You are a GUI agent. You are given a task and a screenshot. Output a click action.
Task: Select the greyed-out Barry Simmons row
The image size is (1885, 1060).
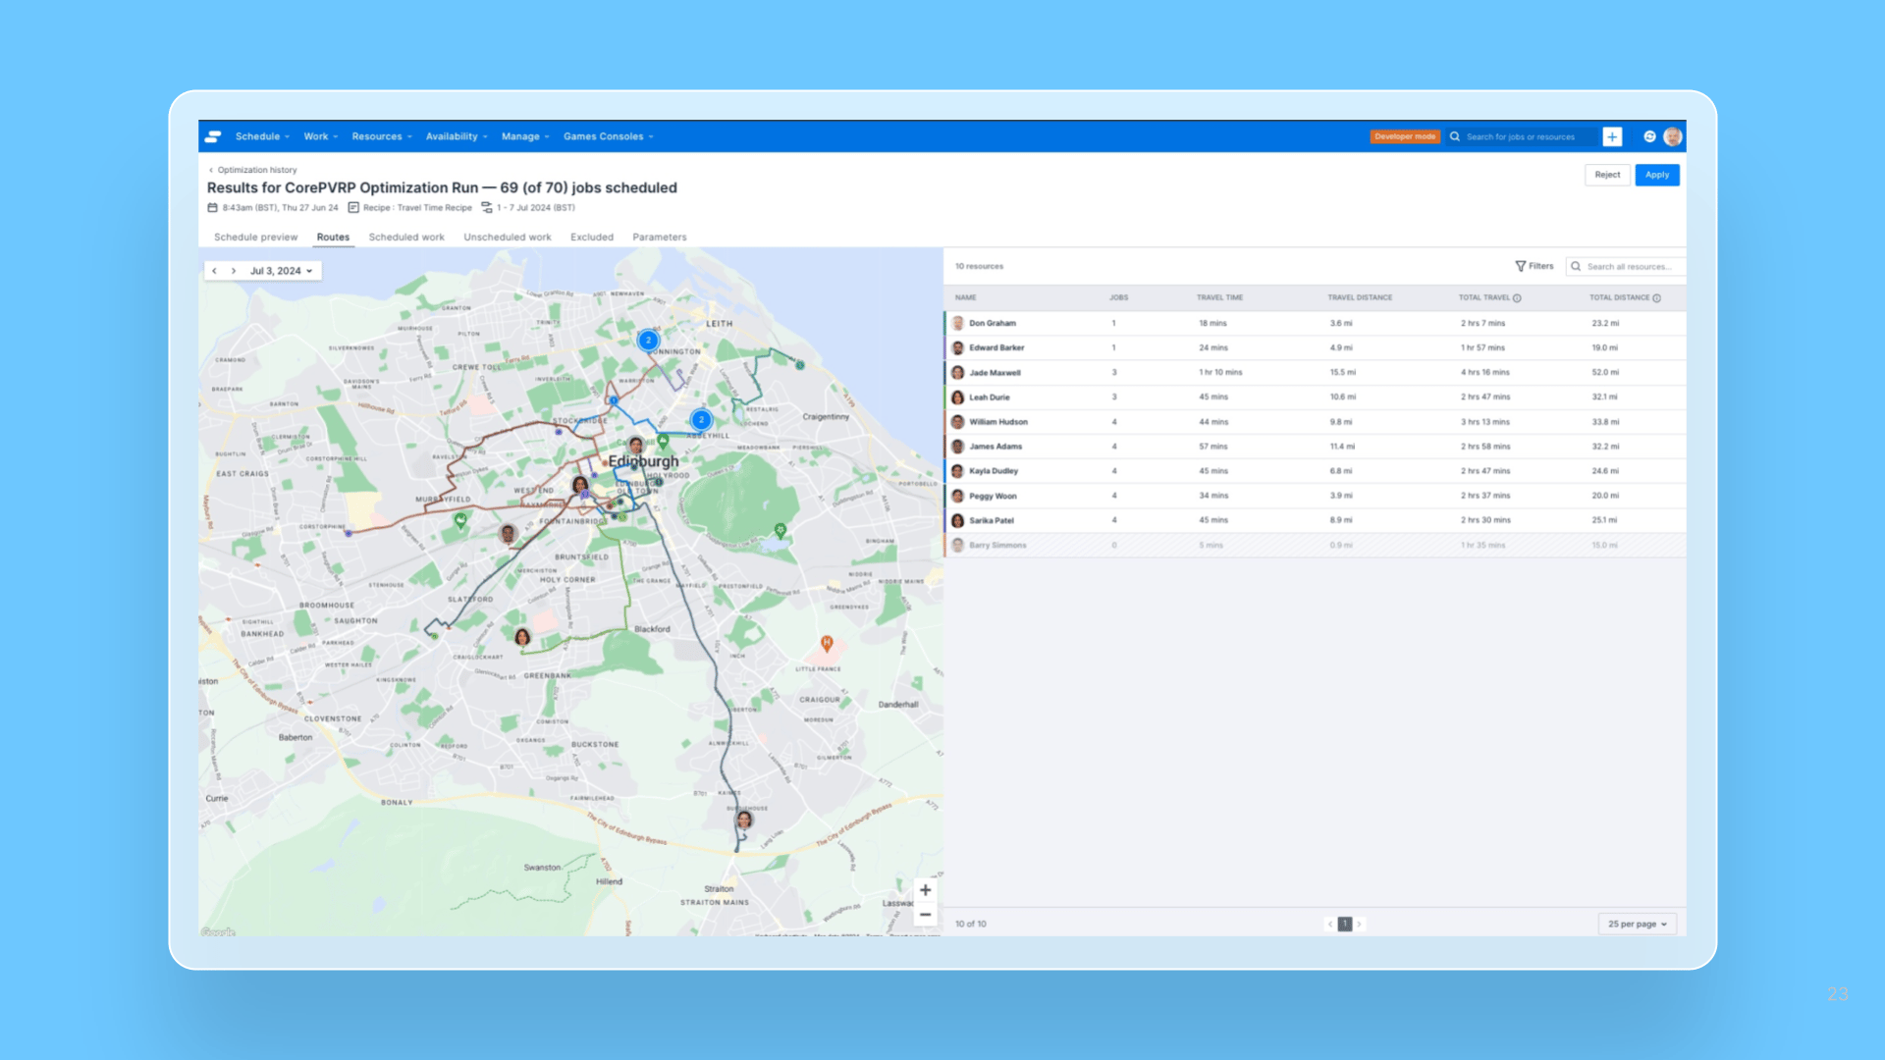click(x=1316, y=545)
